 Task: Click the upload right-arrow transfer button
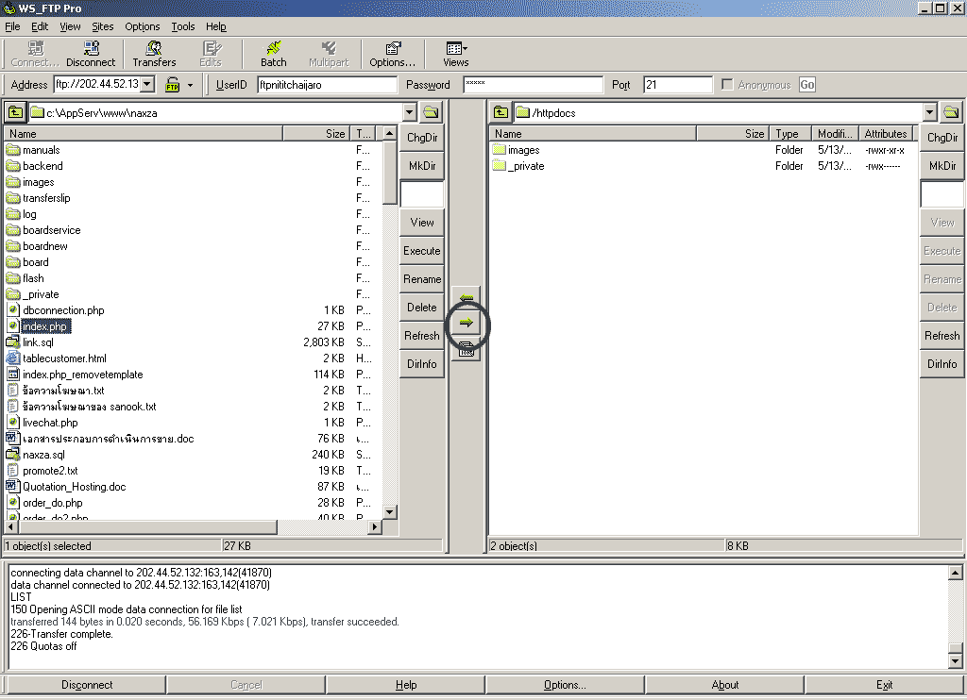[x=467, y=323]
